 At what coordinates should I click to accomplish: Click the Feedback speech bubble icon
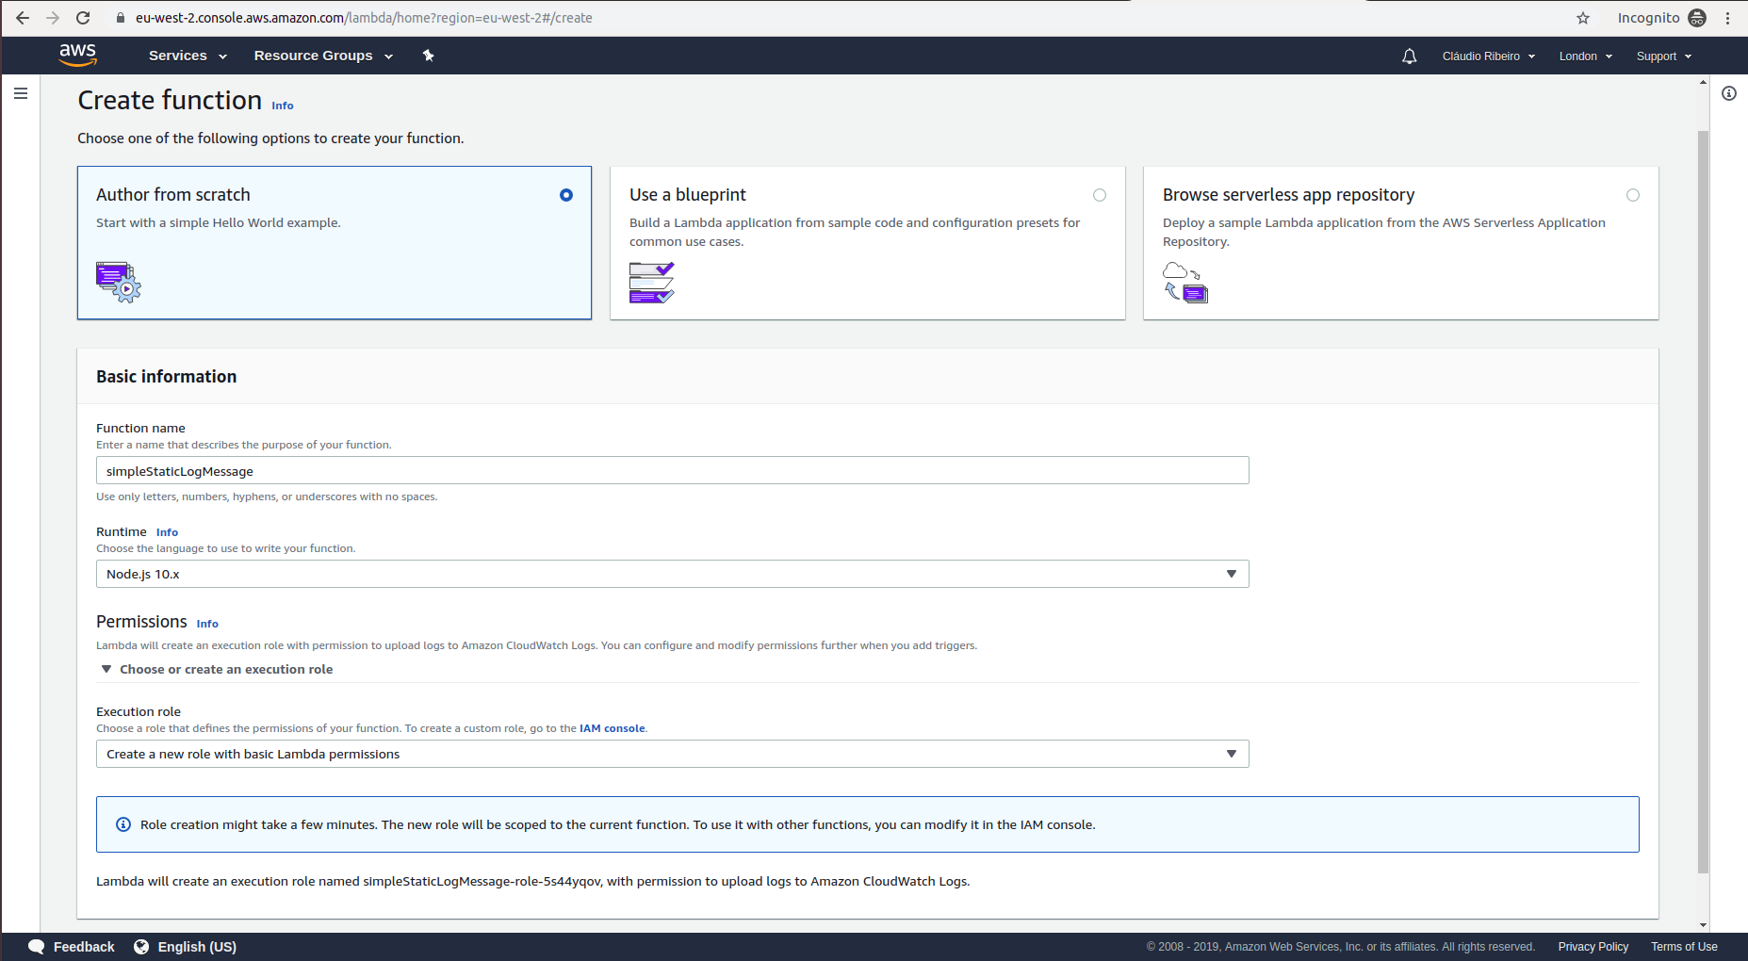point(35,946)
